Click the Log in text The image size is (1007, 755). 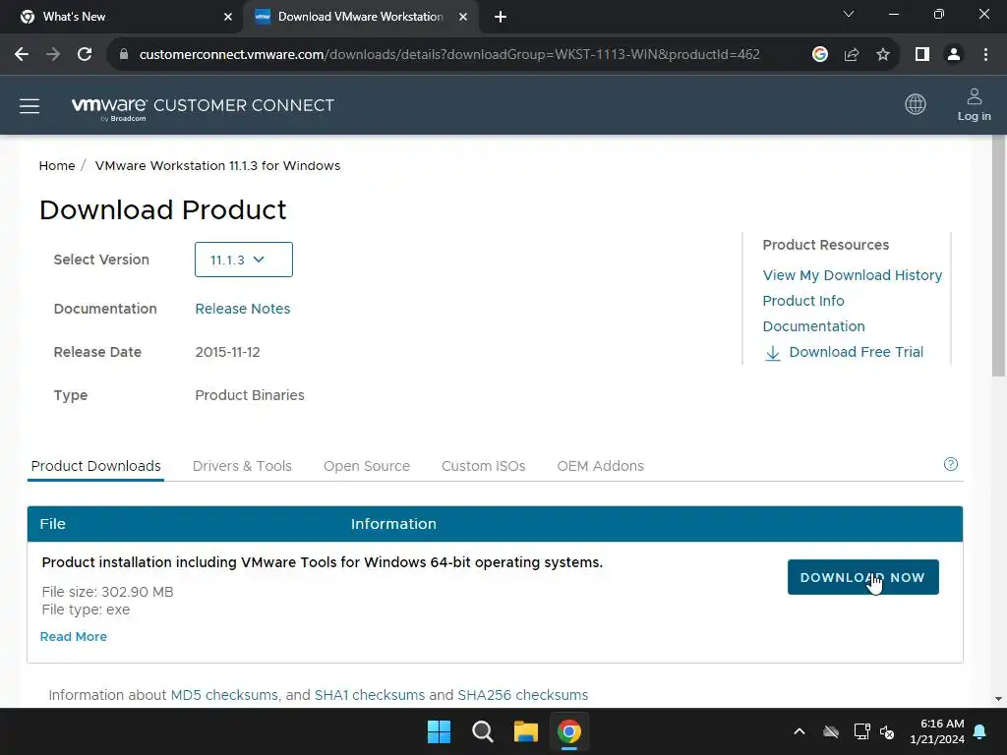pyautogui.click(x=975, y=116)
